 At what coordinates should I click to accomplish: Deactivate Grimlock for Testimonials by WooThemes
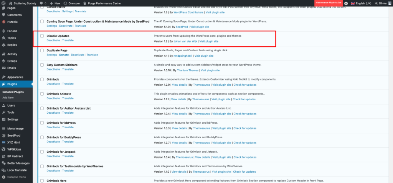pos(53,171)
